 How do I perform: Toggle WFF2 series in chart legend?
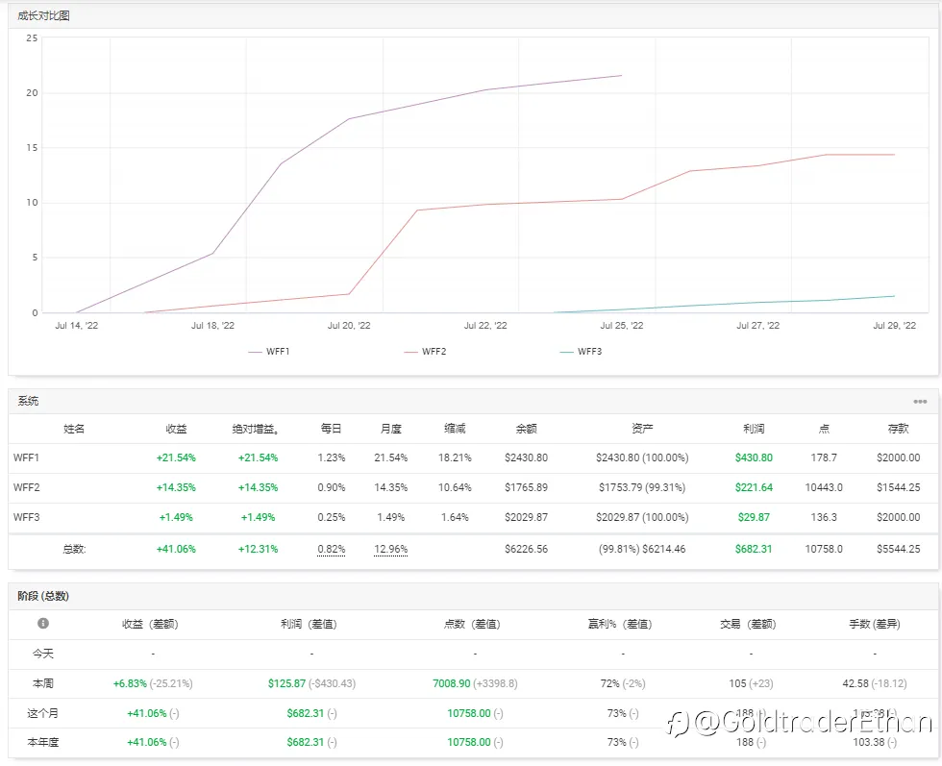tap(425, 352)
